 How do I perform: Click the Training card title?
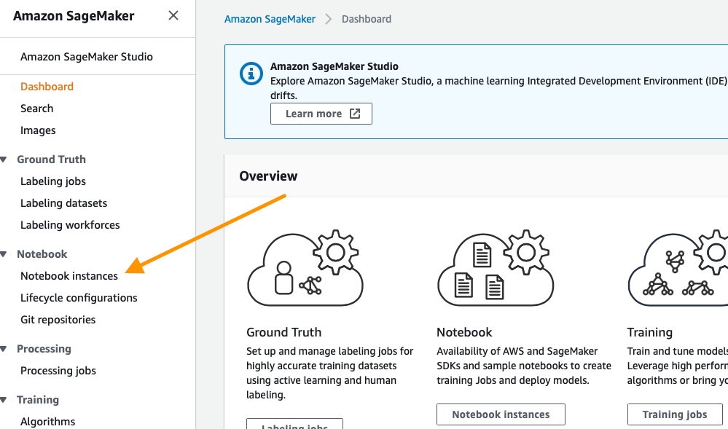point(649,332)
